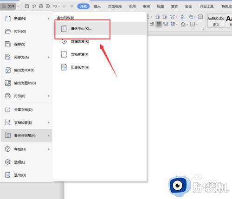The image size is (232, 199).
Task: Expand the New (新建) submenu arrow
Action: click(49, 19)
